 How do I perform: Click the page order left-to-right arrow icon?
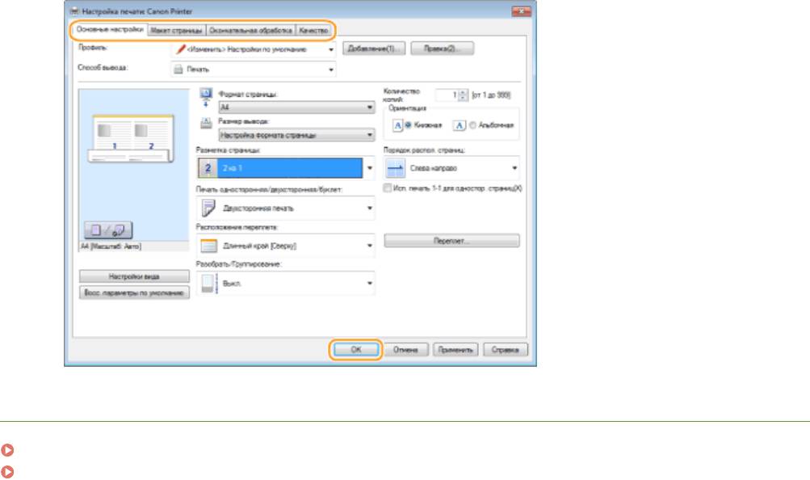pos(394,168)
